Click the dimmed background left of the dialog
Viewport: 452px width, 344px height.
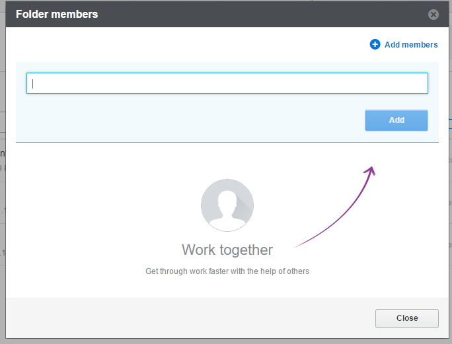3,201
